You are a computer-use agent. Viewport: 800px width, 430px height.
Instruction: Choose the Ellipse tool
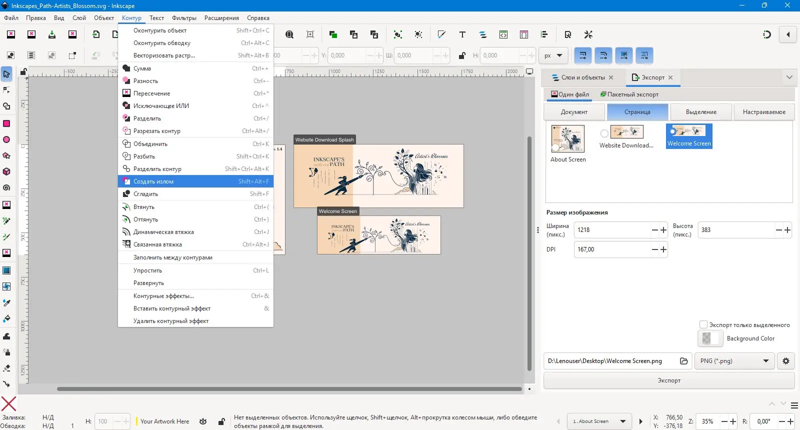click(x=6, y=139)
